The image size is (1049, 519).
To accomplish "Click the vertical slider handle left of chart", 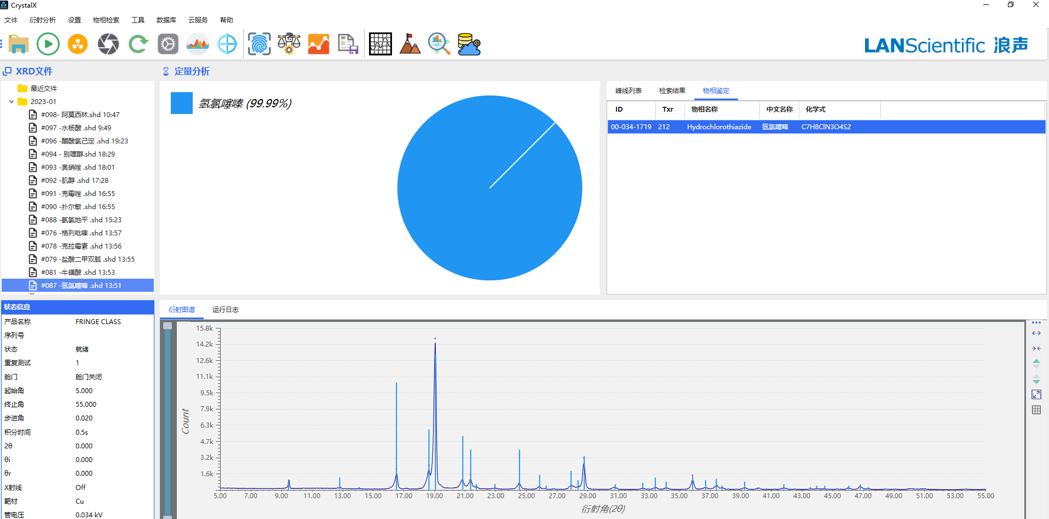I will pyautogui.click(x=168, y=326).
